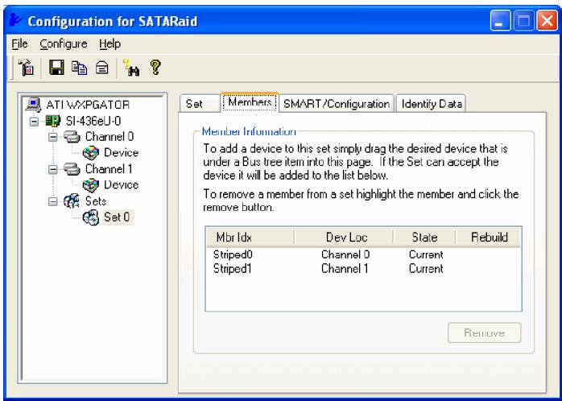This screenshot has height=401, width=562.
Task: Open the SMART/Configuration tab
Action: (x=337, y=104)
